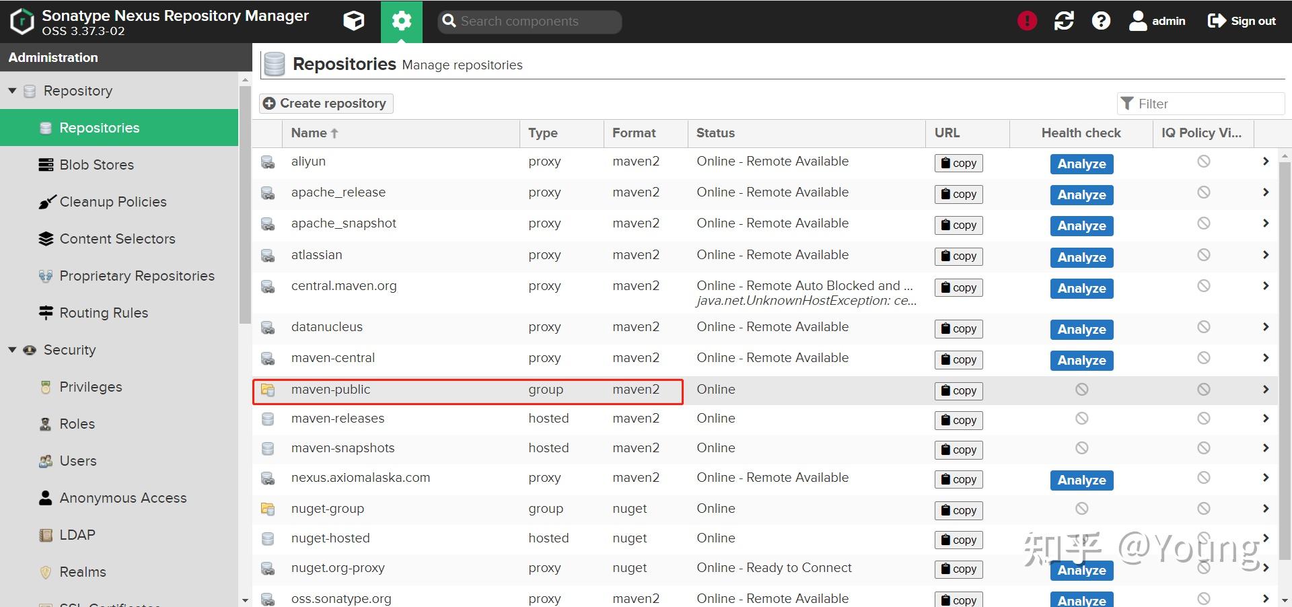Collapse the Security tree section
Viewport: 1292px width, 607px height.
click(x=12, y=350)
